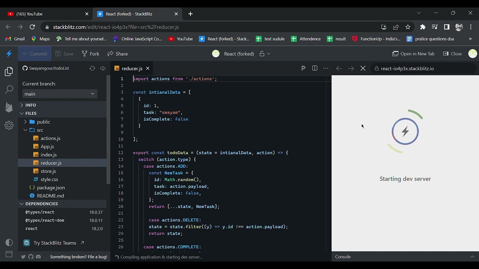Open the Firebase sidebar icon
The width and height of the screenshot is (479, 269).
point(9,107)
